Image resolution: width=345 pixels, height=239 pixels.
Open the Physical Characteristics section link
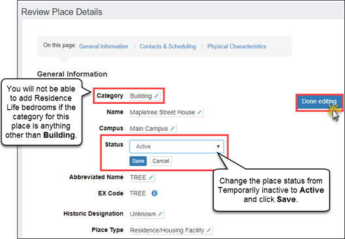pyautogui.click(x=237, y=46)
